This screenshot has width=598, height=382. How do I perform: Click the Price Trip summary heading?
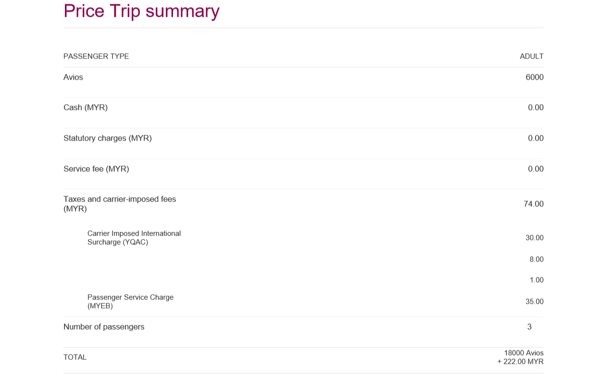(141, 11)
